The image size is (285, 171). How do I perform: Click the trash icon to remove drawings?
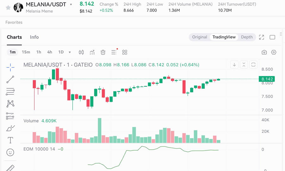(103, 52)
